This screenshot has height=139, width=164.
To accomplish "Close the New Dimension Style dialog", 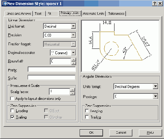I will (x=160, y=4).
